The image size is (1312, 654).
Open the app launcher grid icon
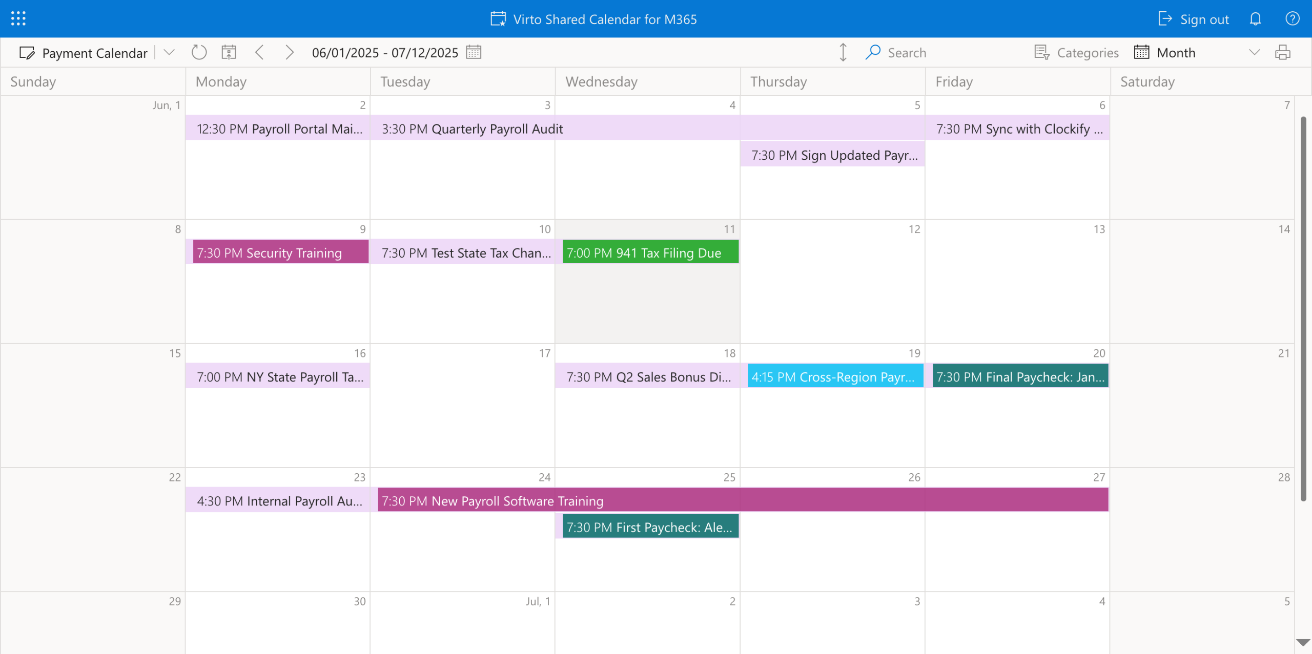[x=18, y=19]
